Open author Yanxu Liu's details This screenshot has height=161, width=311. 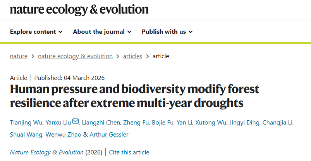(57, 123)
